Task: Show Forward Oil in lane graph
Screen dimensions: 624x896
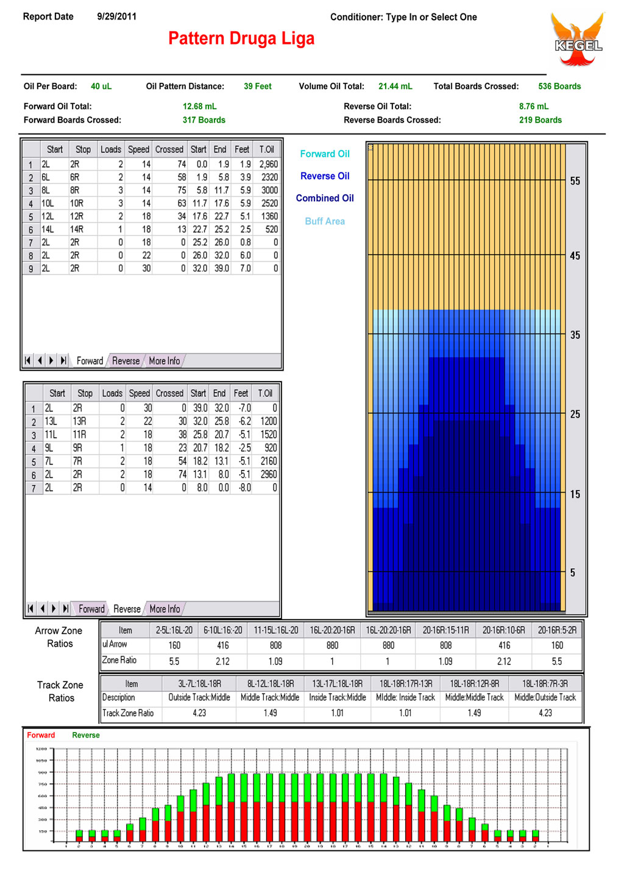Action: [x=325, y=154]
